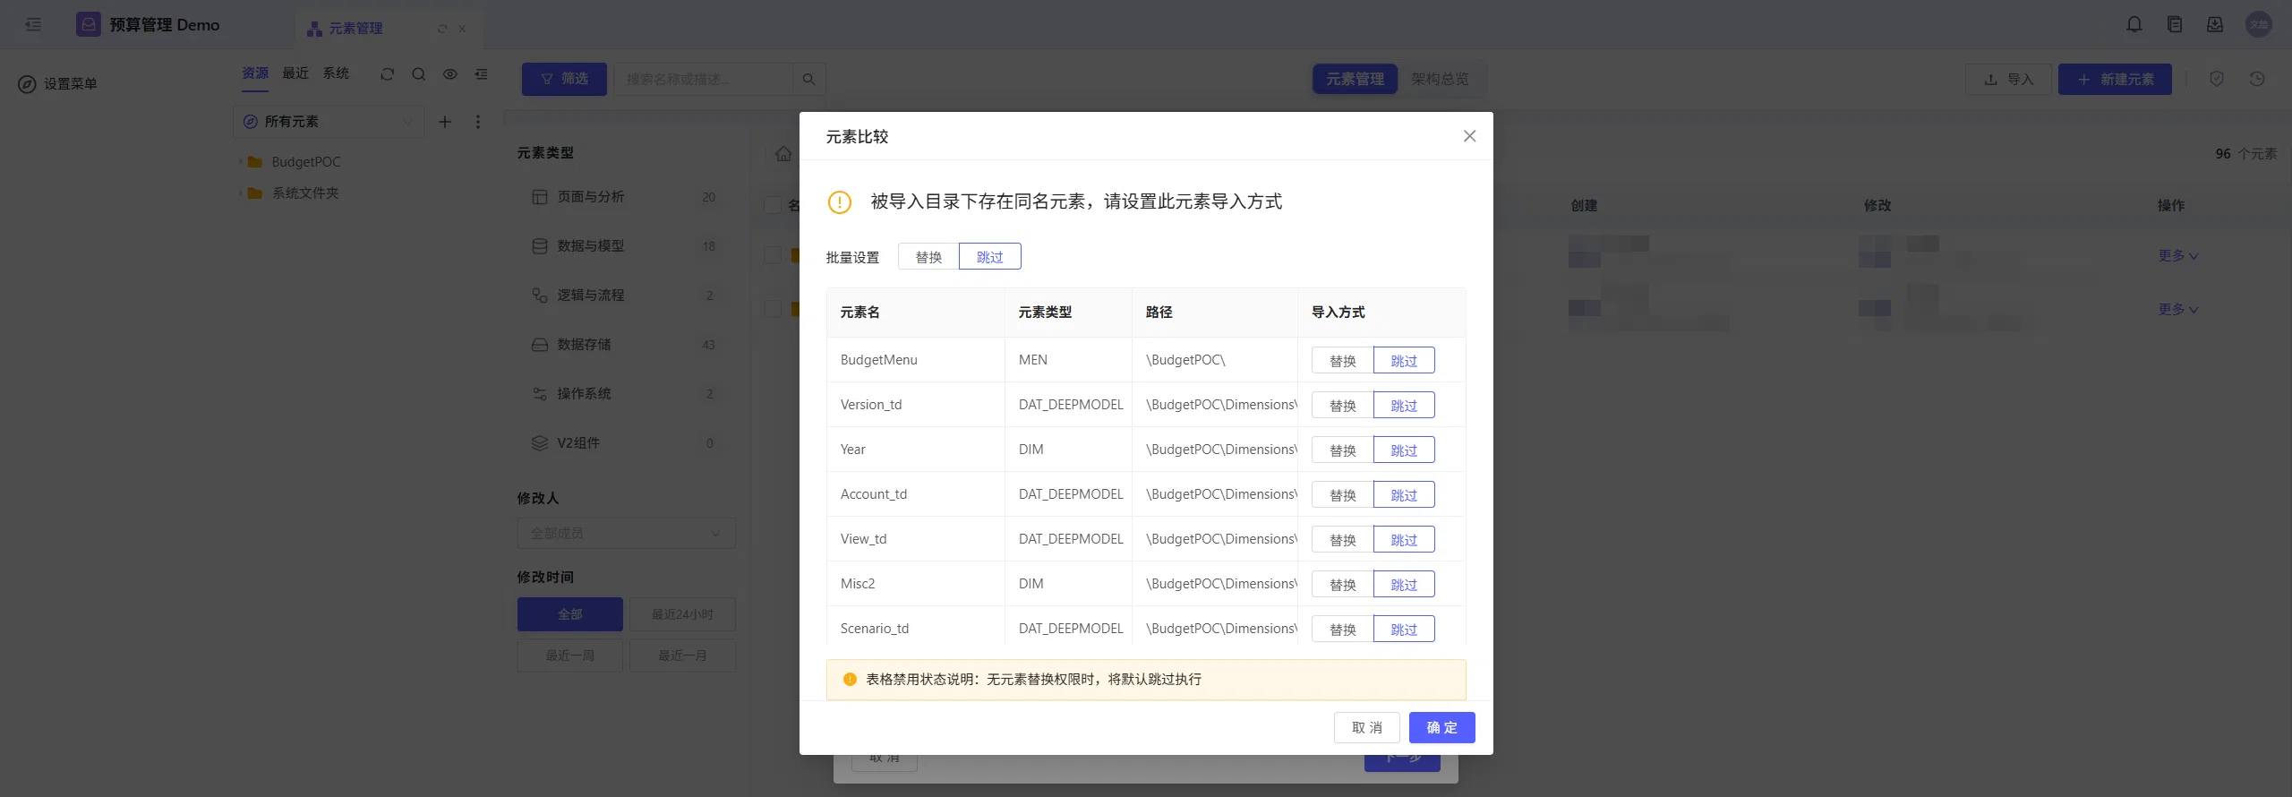Toggle the eye visibility icon
Viewport: 2292px width, 797px height.
450,74
